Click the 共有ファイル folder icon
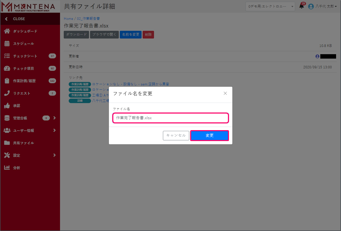Image resolution: width=341 pixels, height=231 pixels. click(x=7, y=143)
